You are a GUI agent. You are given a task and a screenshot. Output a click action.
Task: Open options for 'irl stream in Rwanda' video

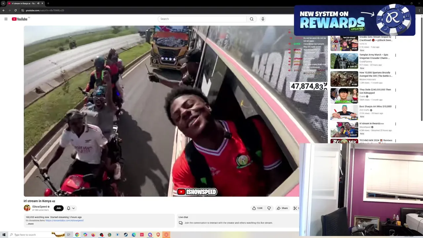395,124
